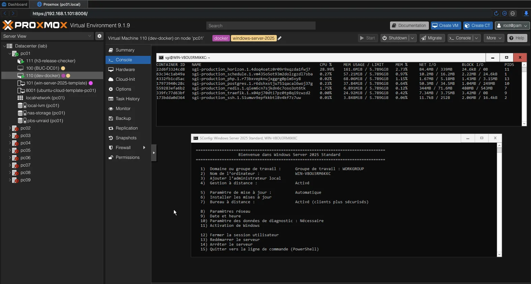The height and width of the screenshot is (284, 531).
Task: Open the More dropdown menu
Action: (494, 38)
